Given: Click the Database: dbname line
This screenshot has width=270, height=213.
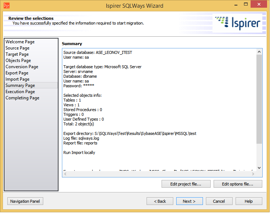Looking at the screenshot, I should click(80, 76).
